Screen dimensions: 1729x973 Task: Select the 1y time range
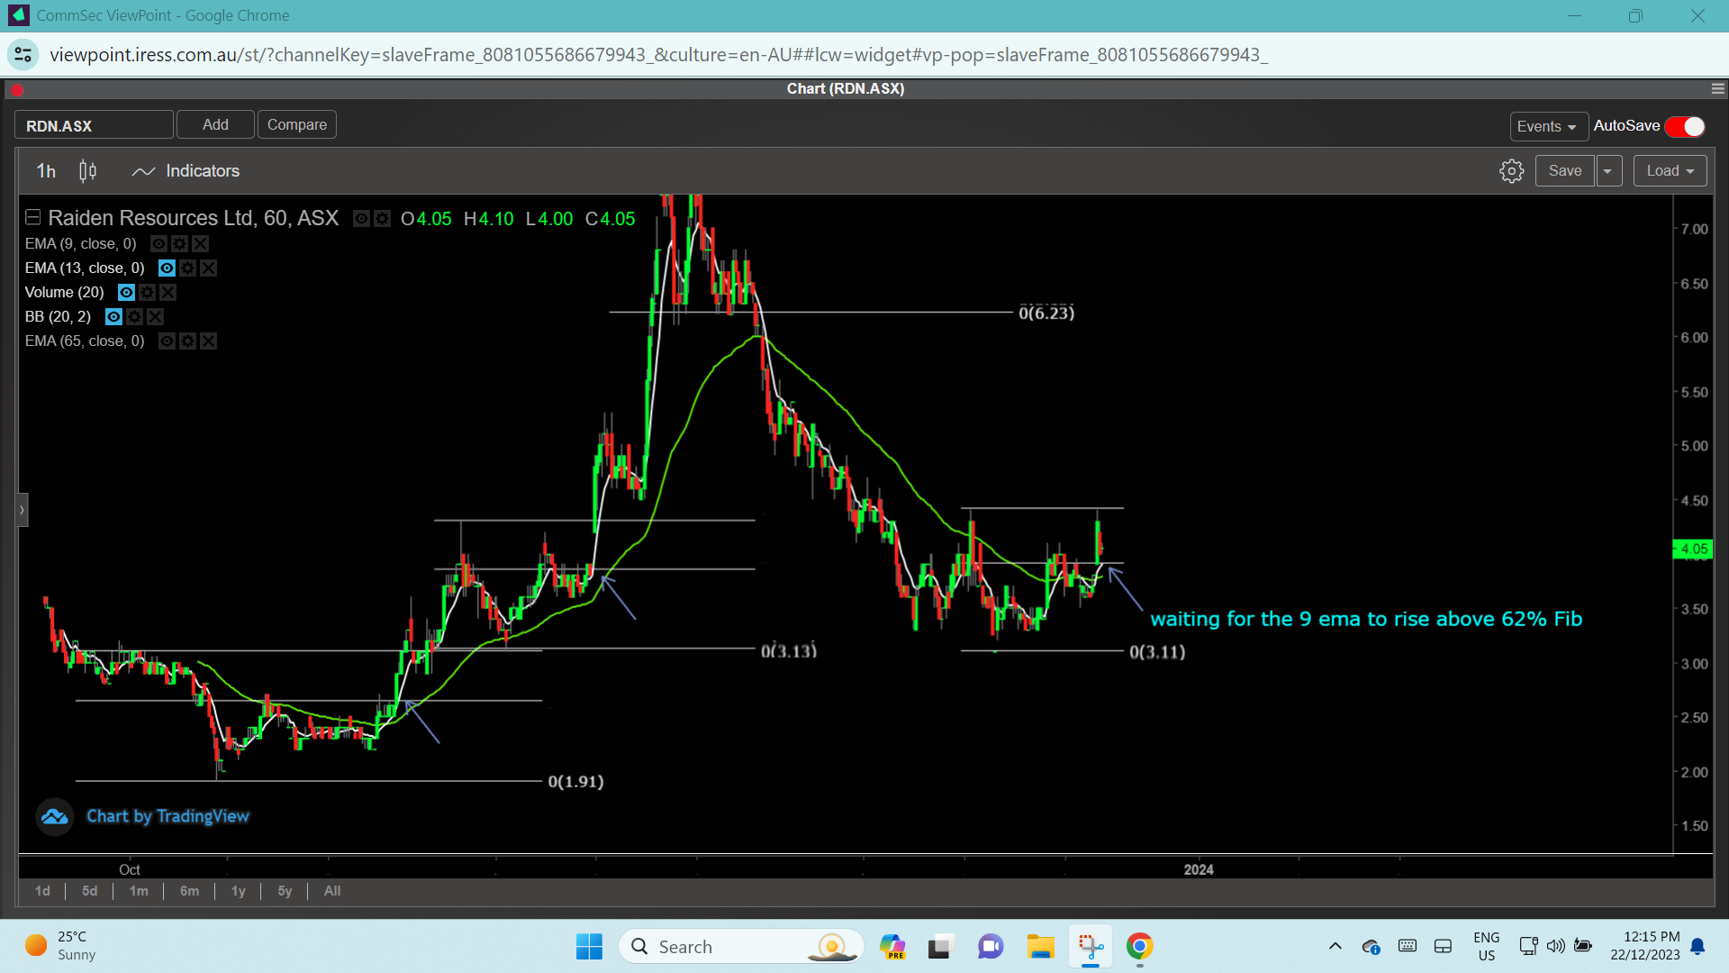click(239, 891)
